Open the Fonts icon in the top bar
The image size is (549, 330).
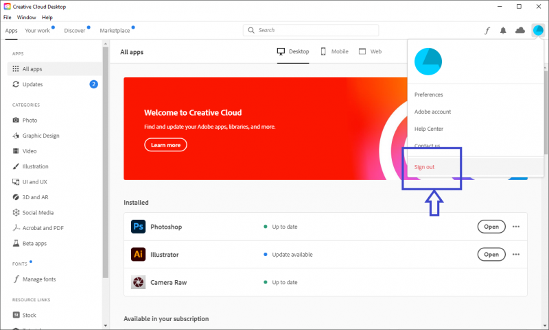pos(487,31)
